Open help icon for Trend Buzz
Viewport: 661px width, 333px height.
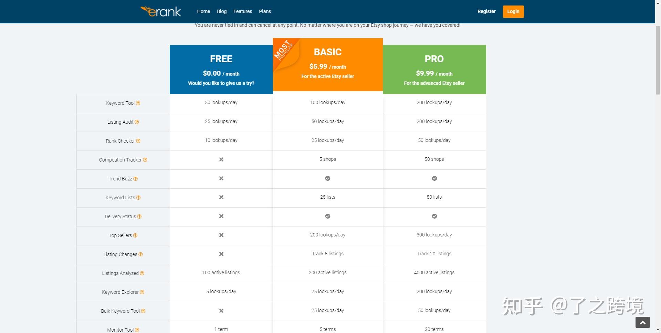[x=135, y=179]
